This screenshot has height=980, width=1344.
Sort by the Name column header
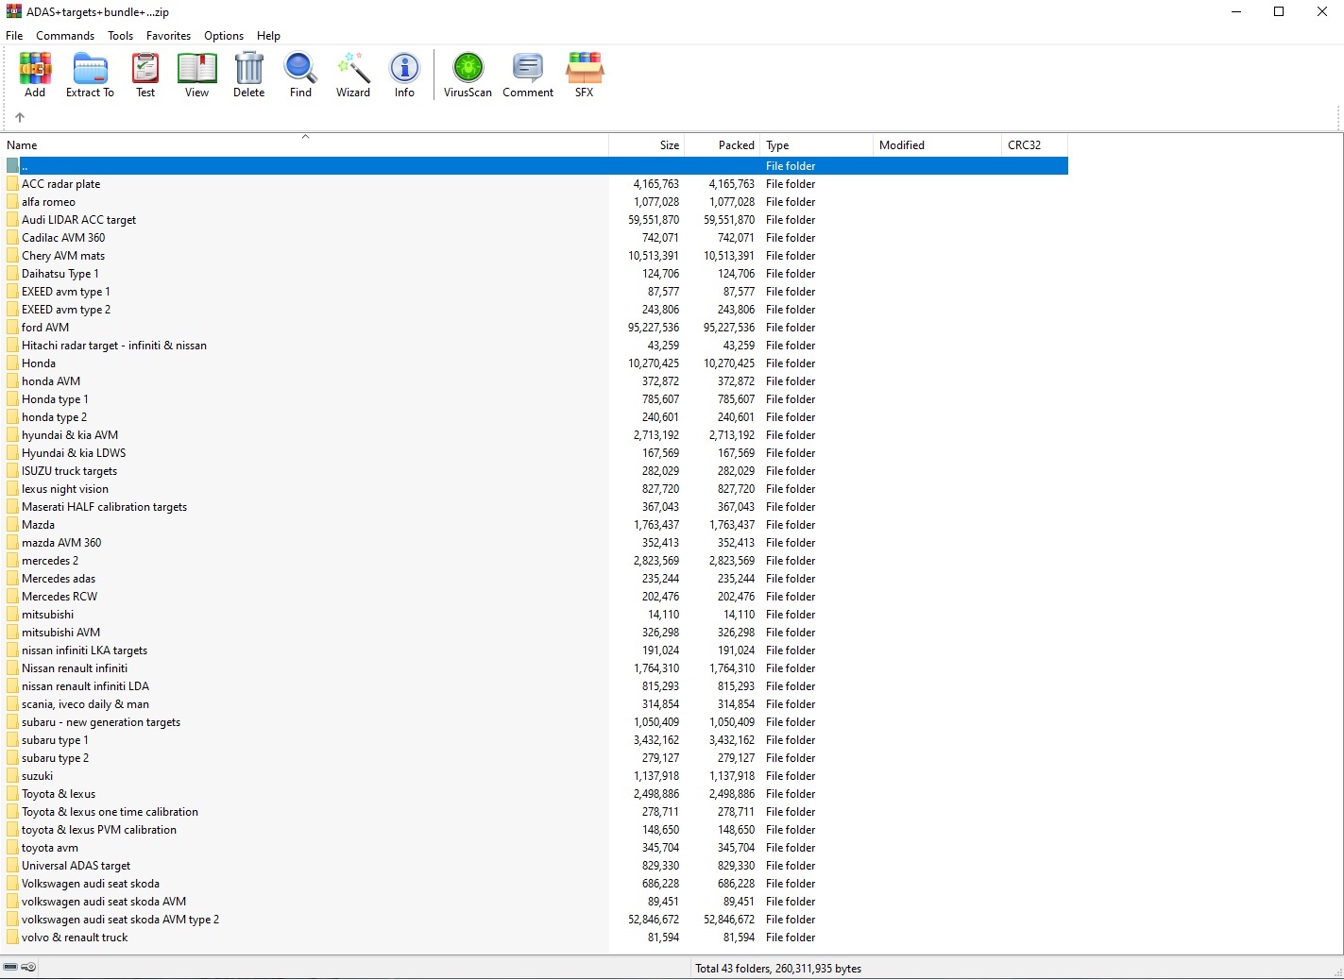pos(305,145)
